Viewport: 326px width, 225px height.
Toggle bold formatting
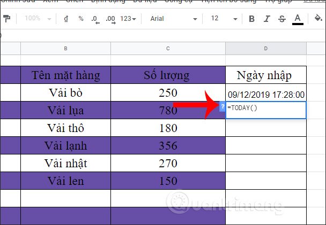pyautogui.click(x=251, y=19)
